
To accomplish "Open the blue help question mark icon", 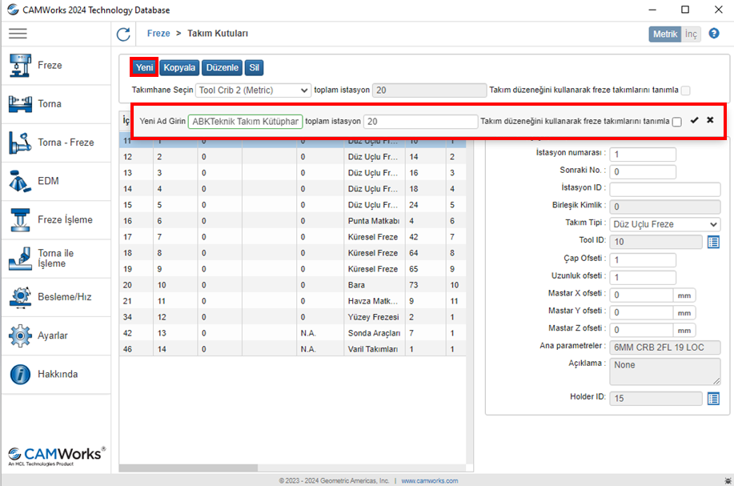I will [714, 34].
